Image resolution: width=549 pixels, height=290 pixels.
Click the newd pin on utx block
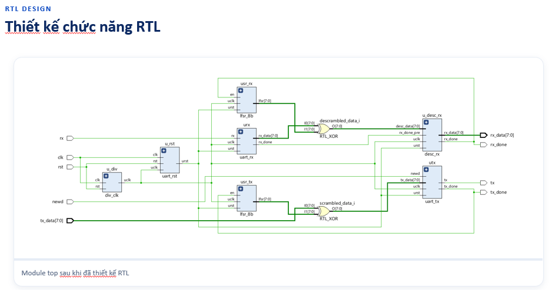click(x=415, y=174)
